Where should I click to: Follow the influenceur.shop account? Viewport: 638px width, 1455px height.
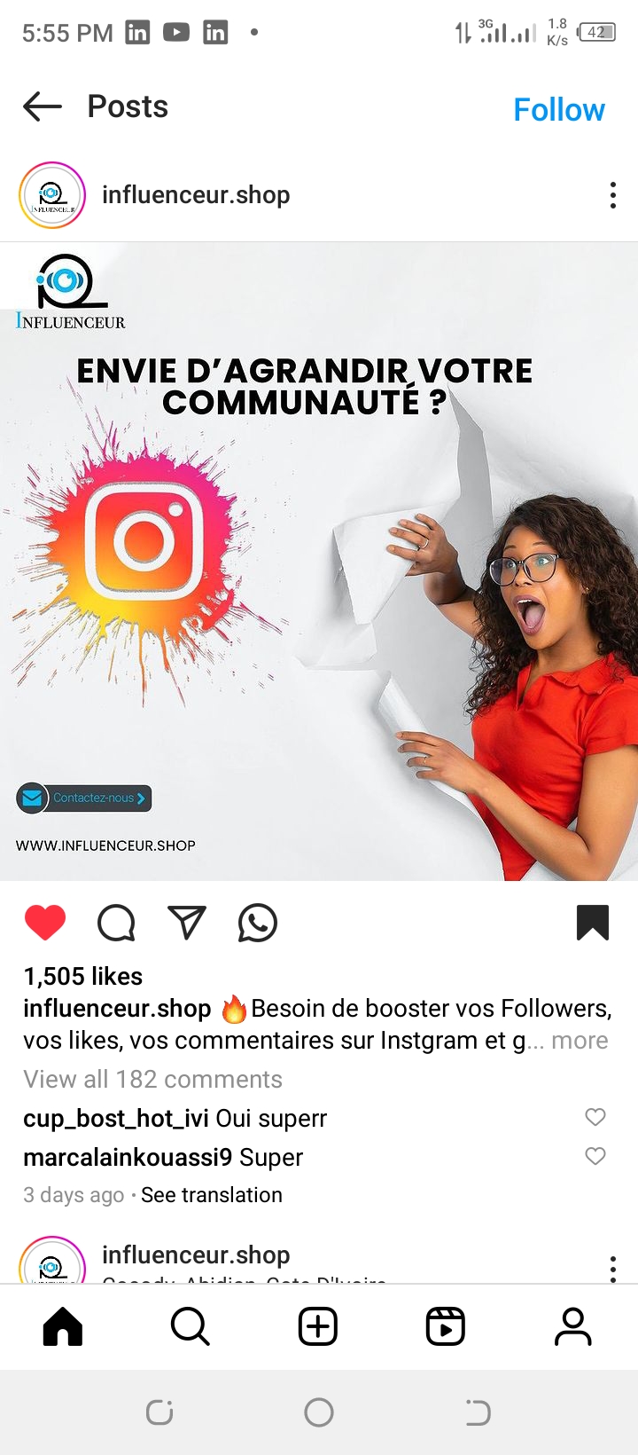point(559,110)
